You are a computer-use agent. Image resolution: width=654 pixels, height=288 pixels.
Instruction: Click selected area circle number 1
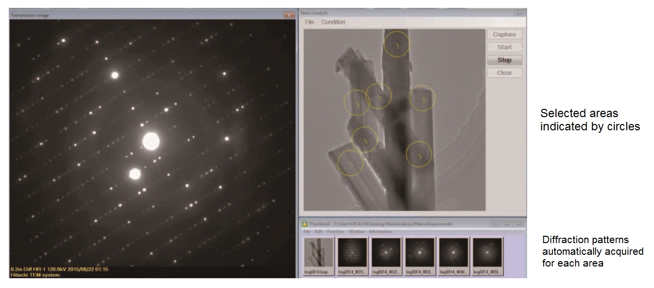397,45
